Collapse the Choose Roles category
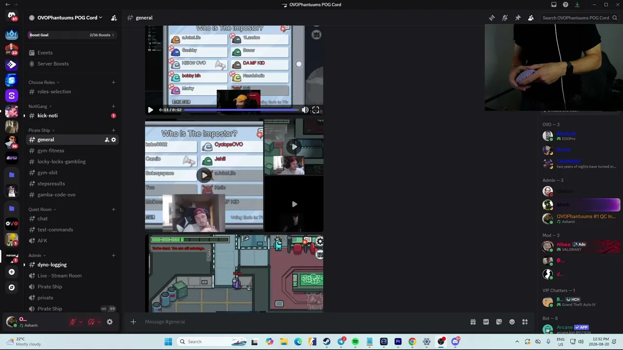 (44, 83)
